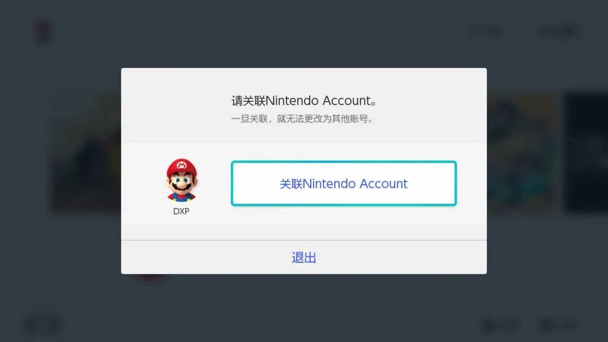Click the 请关联Nintendo Account。 heading text
The image size is (608, 342).
pyautogui.click(x=304, y=101)
